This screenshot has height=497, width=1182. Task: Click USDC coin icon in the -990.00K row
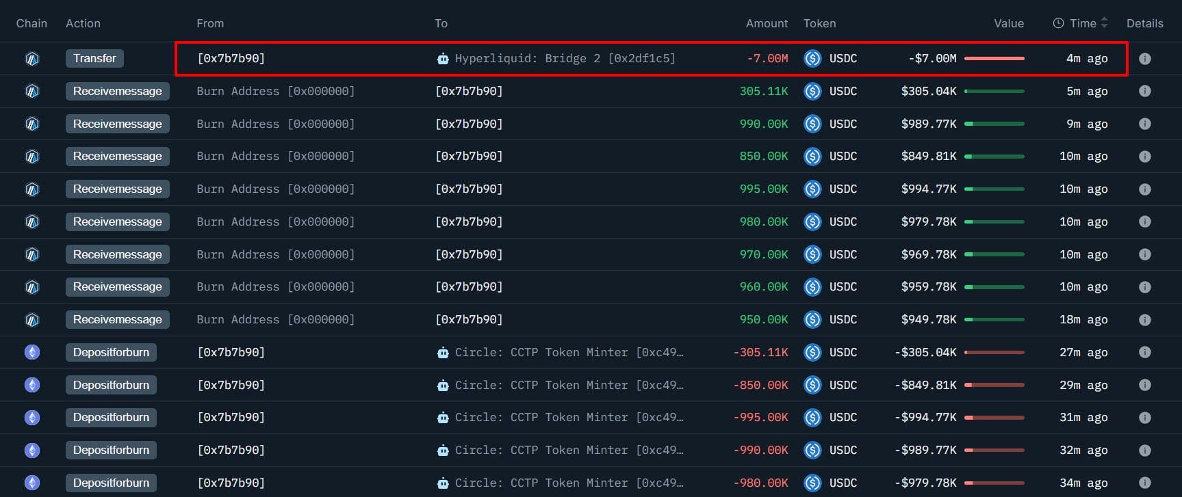click(x=812, y=450)
